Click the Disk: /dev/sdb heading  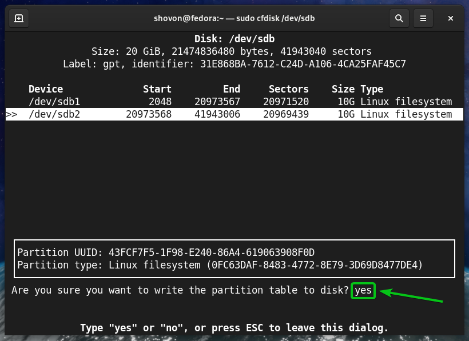234,39
